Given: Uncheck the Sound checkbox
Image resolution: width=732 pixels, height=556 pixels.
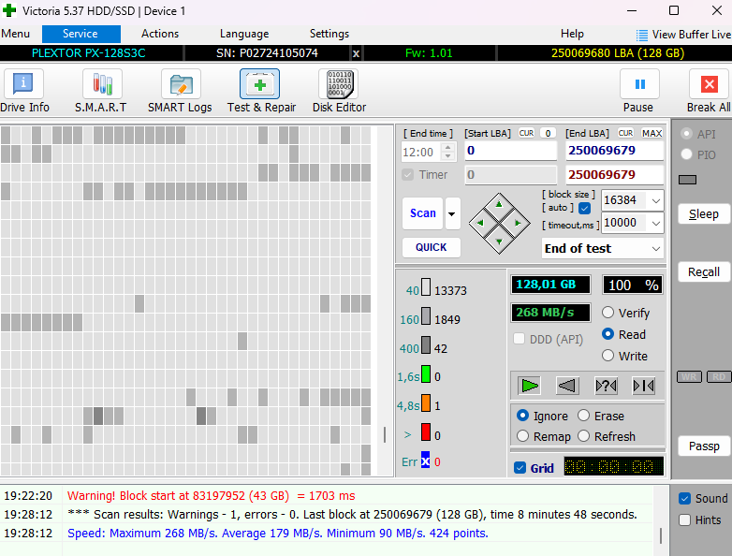Looking at the screenshot, I should click(x=684, y=498).
